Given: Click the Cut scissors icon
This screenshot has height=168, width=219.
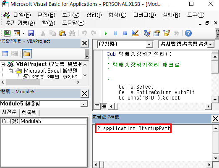Looking at the screenshot, I should [43, 33].
